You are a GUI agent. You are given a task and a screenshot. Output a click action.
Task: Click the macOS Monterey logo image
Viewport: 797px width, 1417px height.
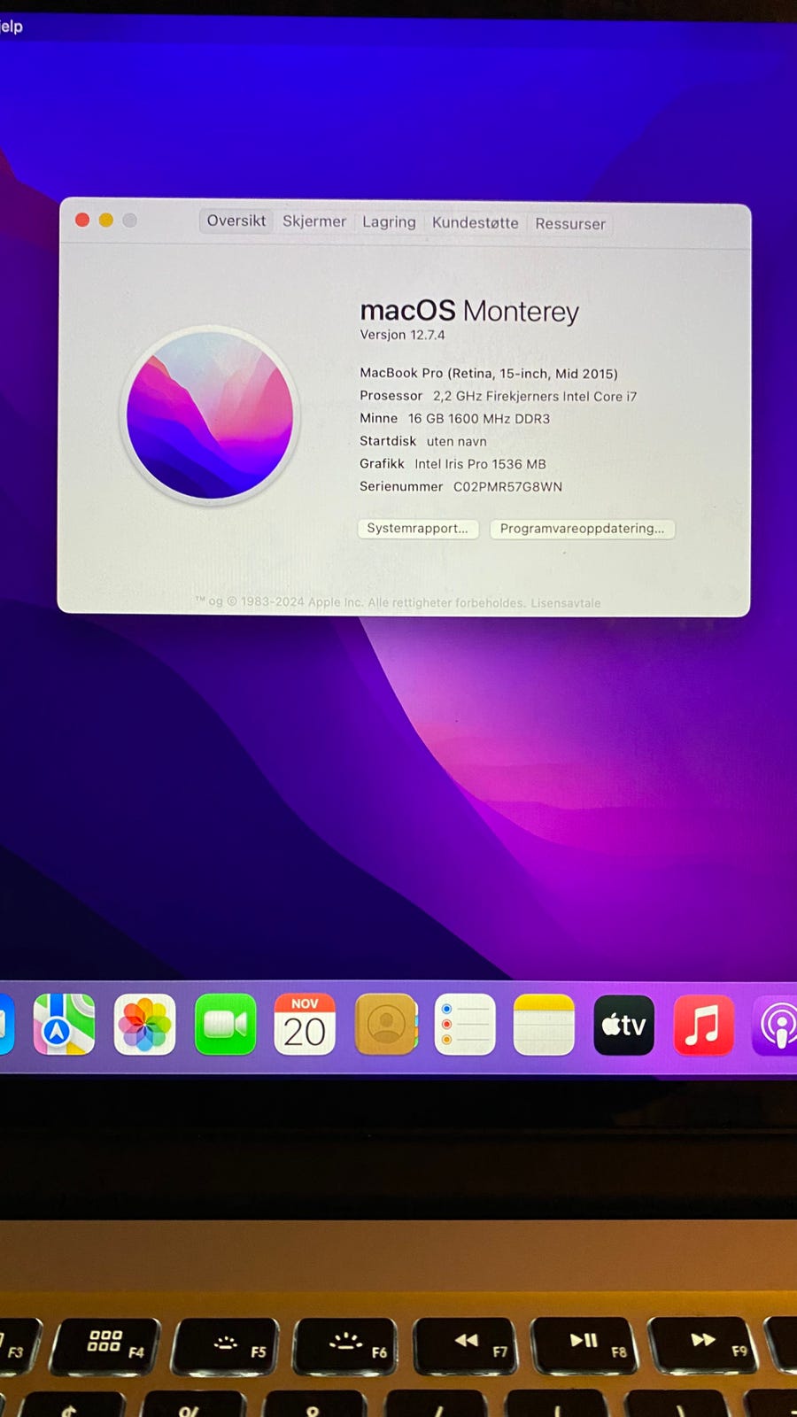[x=210, y=414]
